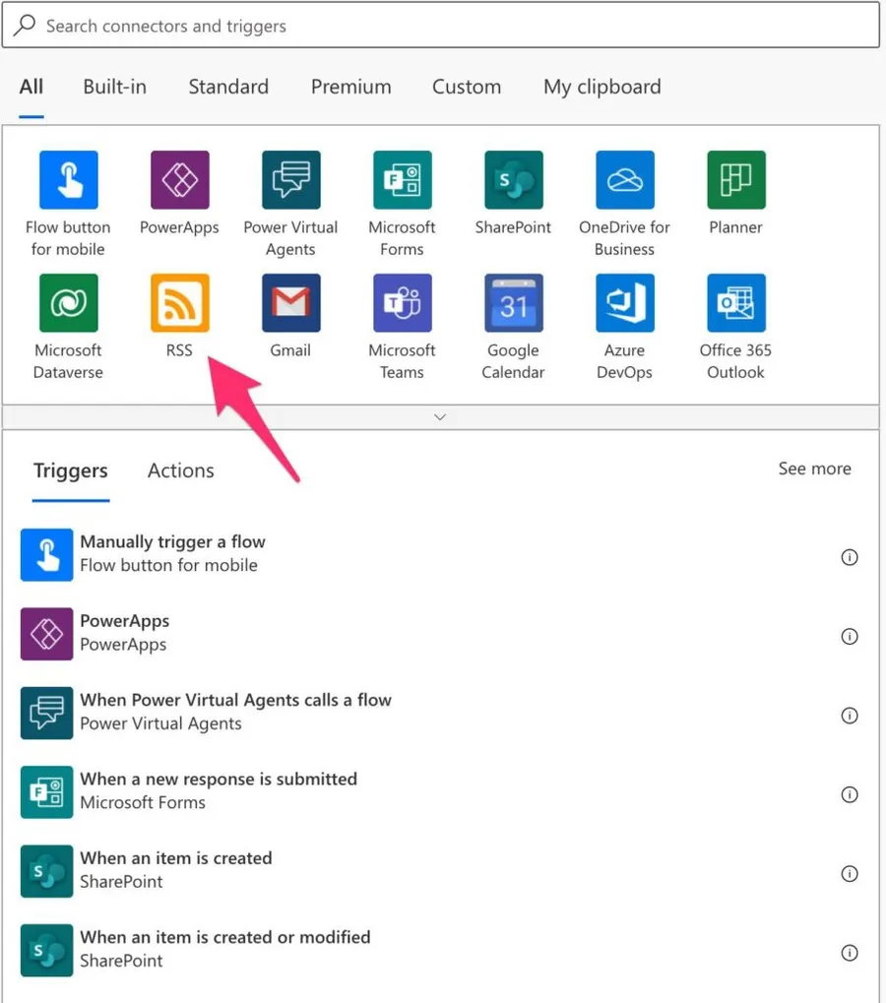The width and height of the screenshot is (886, 1003).
Task: Select OneDrive for Business connector
Action: (624, 180)
